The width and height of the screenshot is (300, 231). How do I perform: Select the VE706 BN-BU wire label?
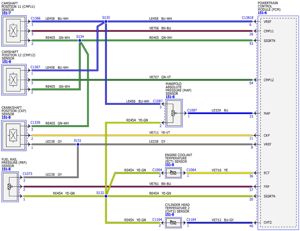160,28
